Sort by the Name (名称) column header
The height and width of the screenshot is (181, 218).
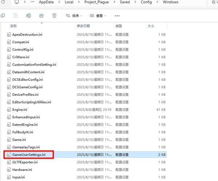13,26
